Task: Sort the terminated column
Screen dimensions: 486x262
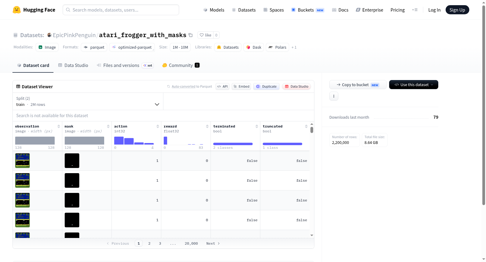Action: 257,126
